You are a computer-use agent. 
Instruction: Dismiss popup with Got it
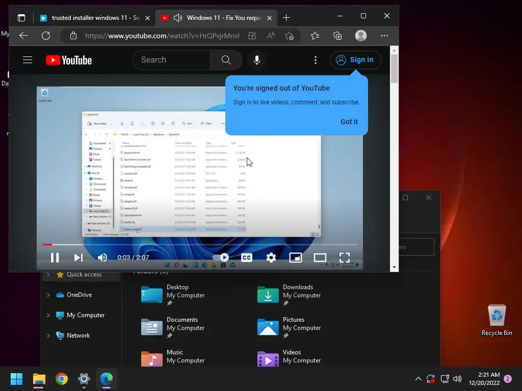click(349, 122)
